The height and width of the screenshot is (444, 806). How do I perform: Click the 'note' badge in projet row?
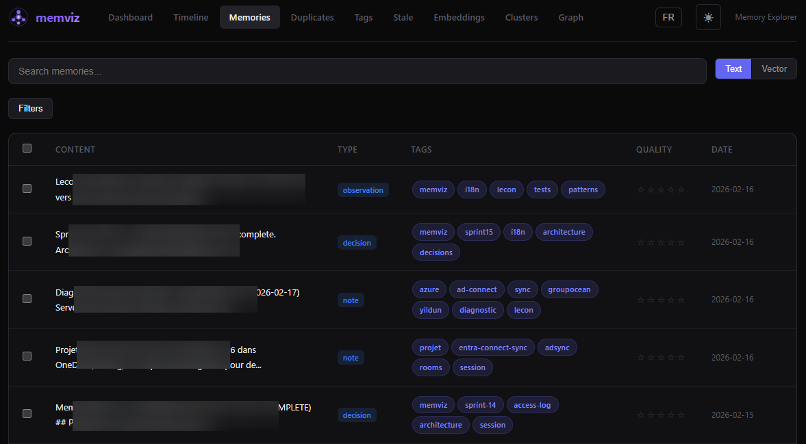(351, 358)
